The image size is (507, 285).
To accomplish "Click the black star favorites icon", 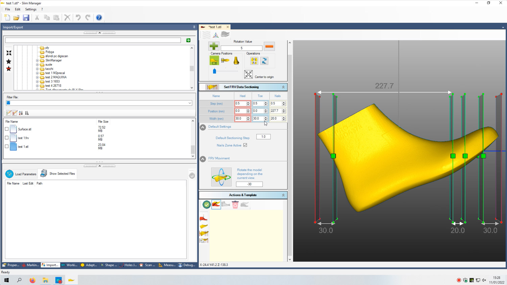I will pyautogui.click(x=9, y=62).
